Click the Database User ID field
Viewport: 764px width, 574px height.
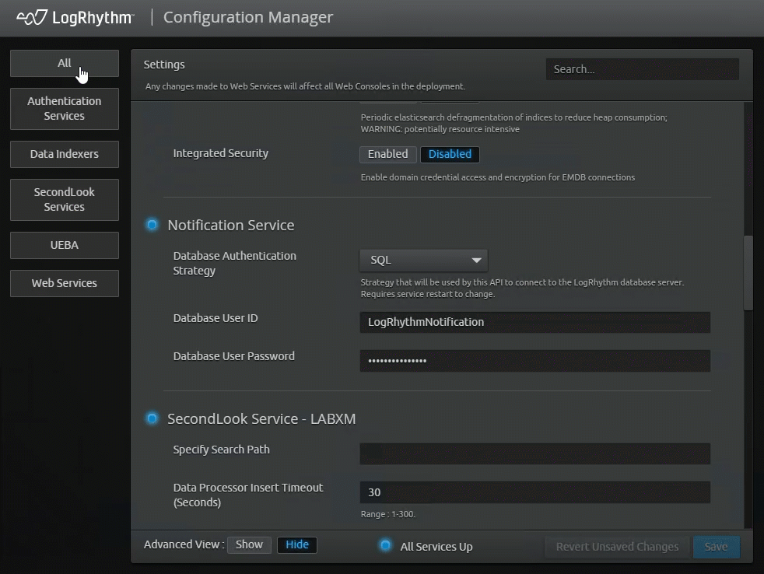534,322
